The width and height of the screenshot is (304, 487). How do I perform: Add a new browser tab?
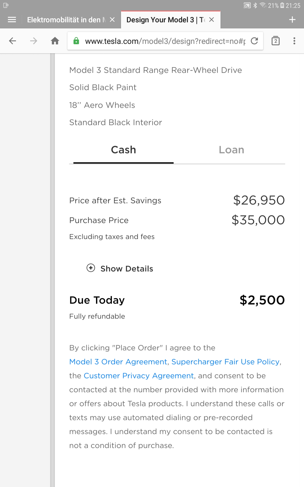(x=292, y=20)
